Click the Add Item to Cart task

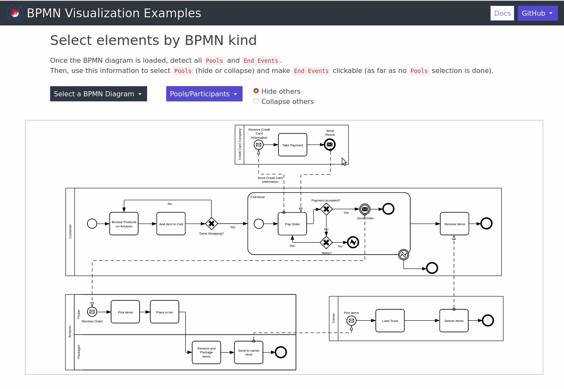pyautogui.click(x=171, y=224)
